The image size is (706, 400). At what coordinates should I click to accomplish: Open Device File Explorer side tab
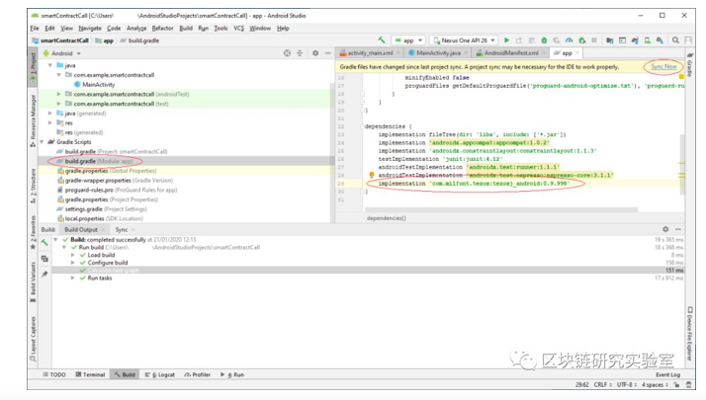tap(689, 334)
